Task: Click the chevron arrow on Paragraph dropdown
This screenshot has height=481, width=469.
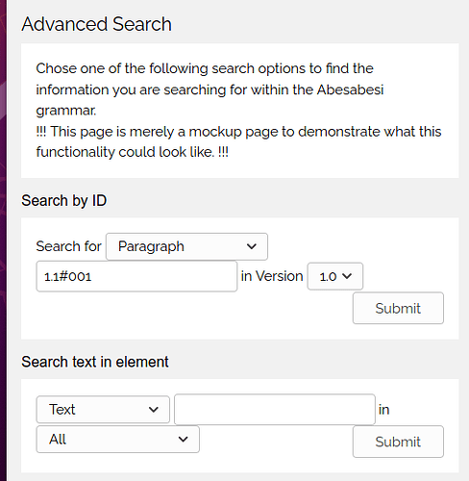Action: click(x=252, y=246)
